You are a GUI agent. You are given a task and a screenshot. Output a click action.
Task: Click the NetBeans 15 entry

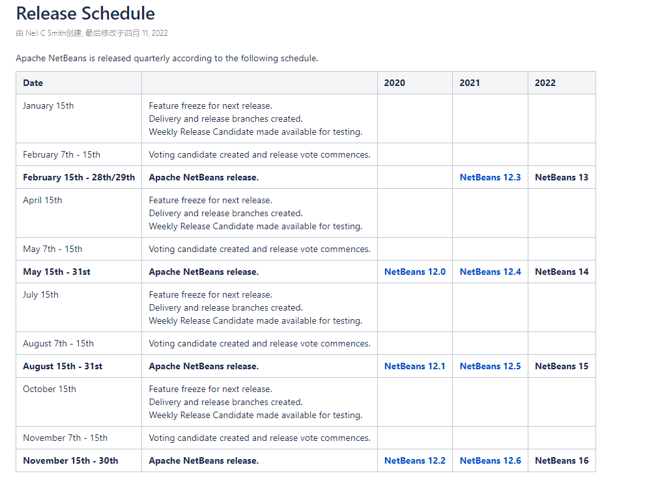(x=561, y=366)
